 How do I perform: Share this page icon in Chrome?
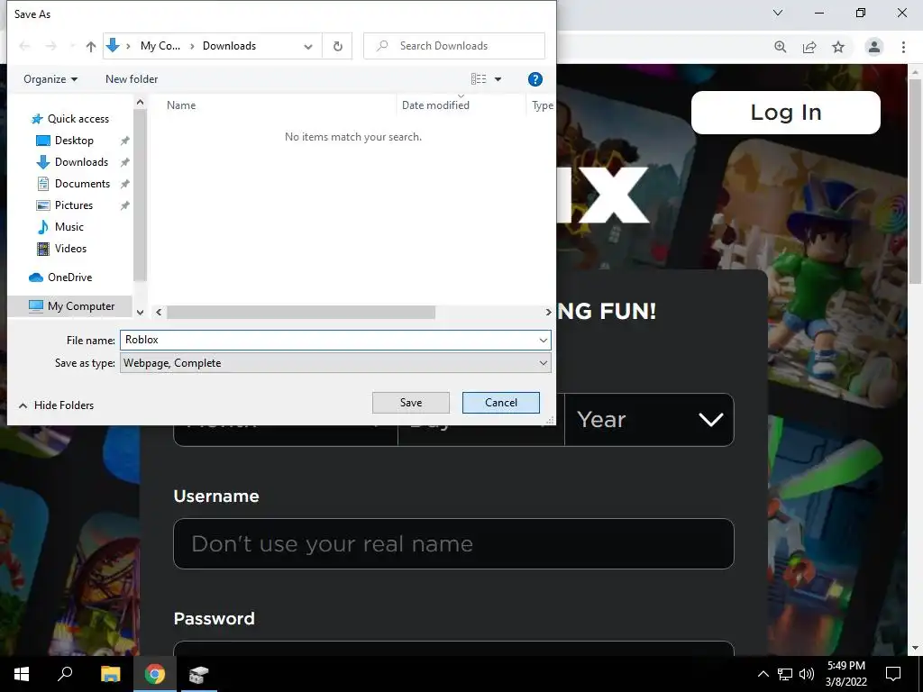click(809, 47)
